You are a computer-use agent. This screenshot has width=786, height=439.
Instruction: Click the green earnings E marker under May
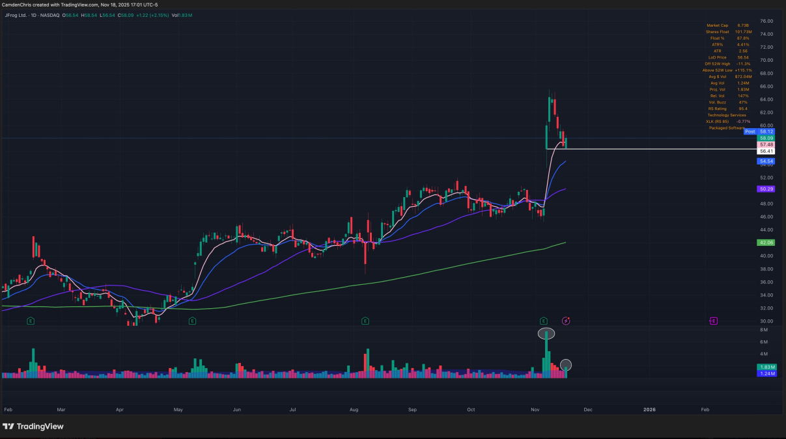point(192,321)
